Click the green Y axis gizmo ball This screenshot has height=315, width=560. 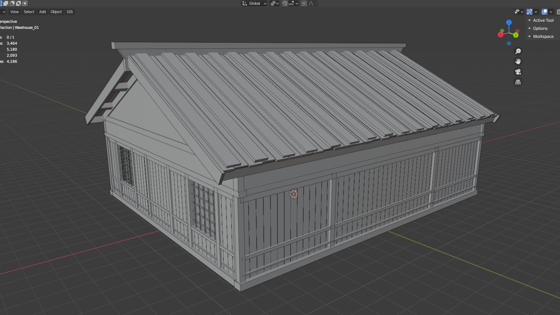click(516, 35)
